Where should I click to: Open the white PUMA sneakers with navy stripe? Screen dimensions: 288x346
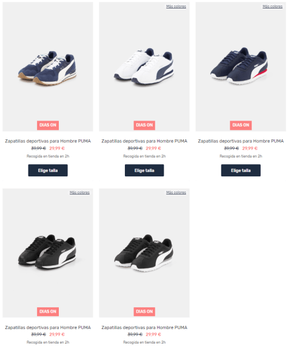tap(144, 67)
